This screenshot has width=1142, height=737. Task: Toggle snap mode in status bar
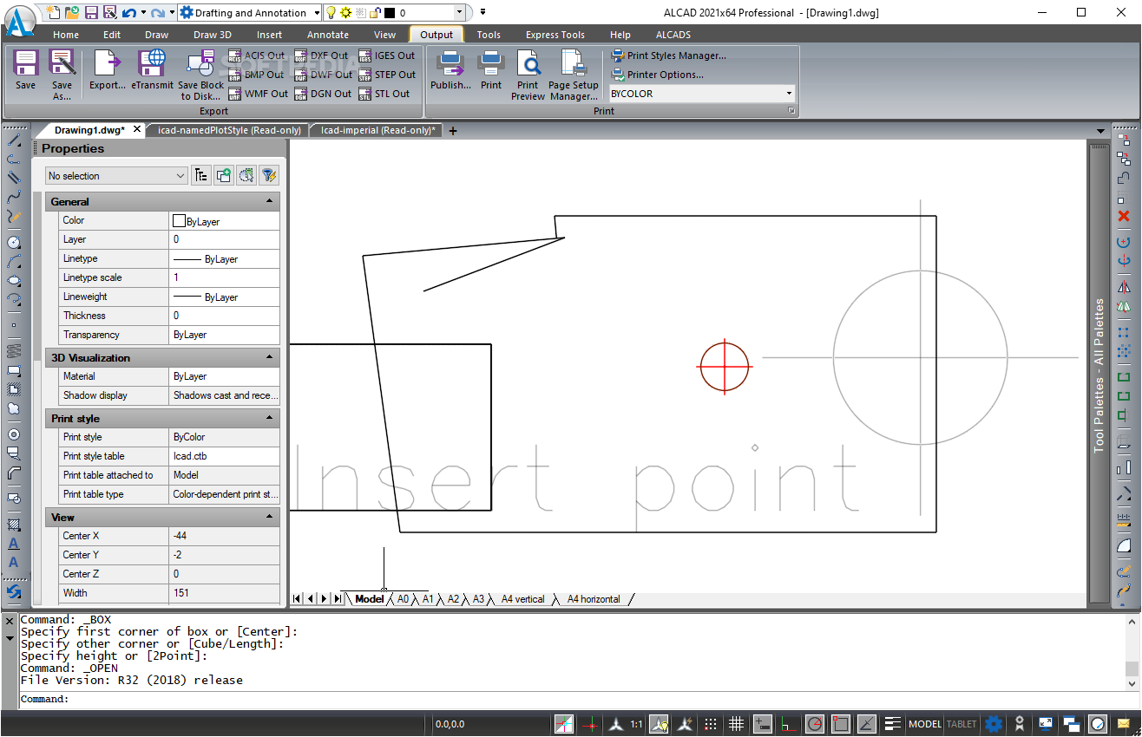[710, 724]
